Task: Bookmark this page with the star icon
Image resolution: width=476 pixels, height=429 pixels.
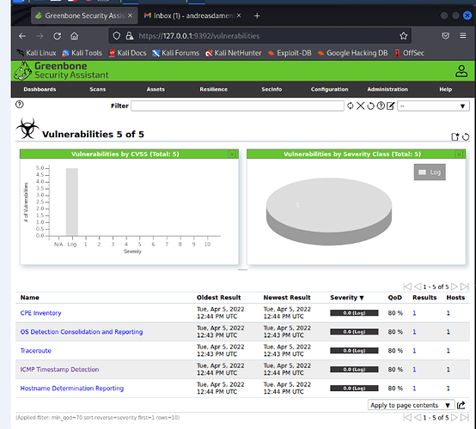Action: tap(403, 36)
